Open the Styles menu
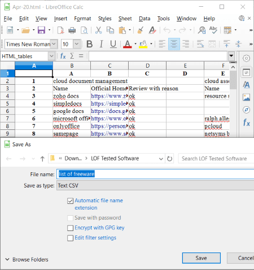The image size is (254, 270). point(104,19)
